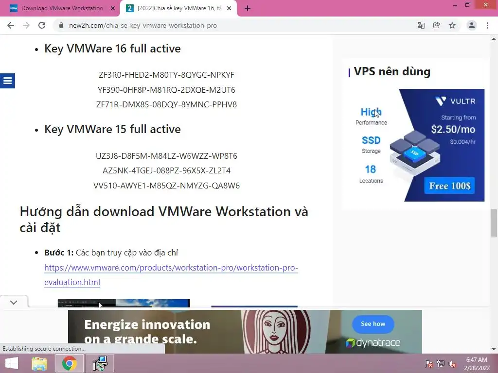Select key AZ5NK-4TGEJ-088PZ-96X5X-ZL2T4
Image resolution: width=498 pixels, height=373 pixels.
(x=166, y=170)
